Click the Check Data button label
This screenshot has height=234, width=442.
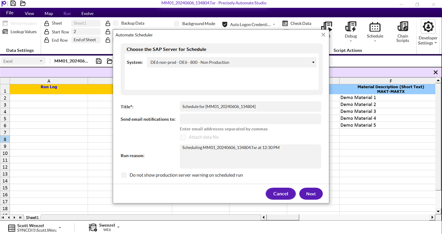(x=301, y=23)
